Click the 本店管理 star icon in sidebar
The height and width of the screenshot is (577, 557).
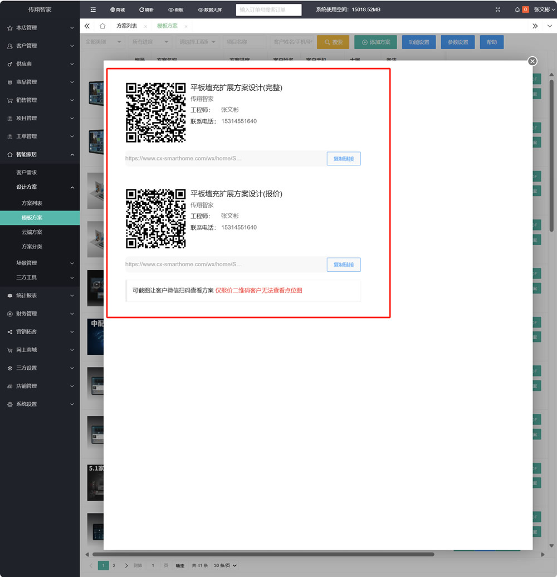coord(10,28)
